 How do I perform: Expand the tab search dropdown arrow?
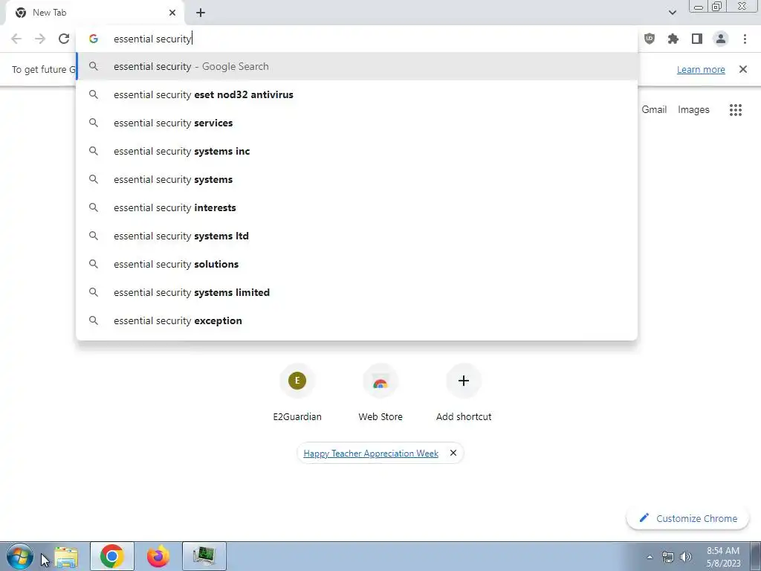(672, 13)
